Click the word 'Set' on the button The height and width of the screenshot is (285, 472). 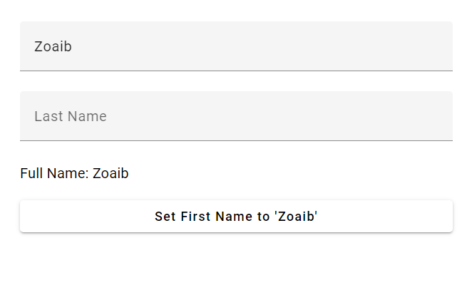click(165, 217)
